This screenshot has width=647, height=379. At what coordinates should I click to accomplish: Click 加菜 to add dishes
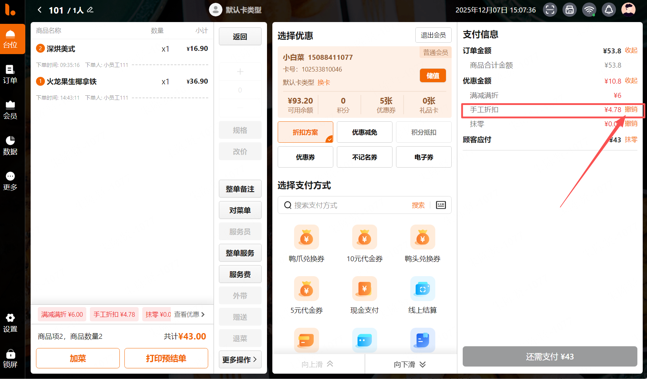coord(78,358)
